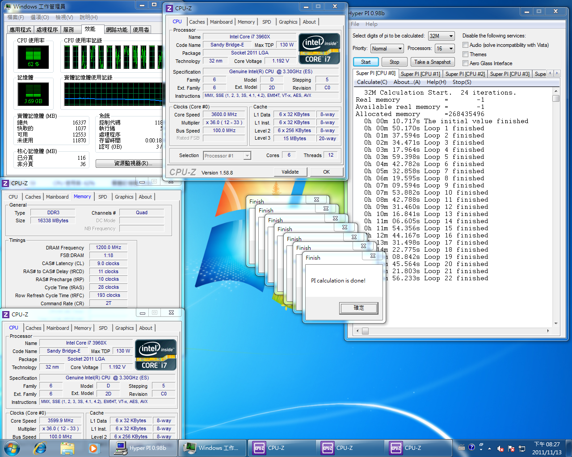Click DRAM Frequency value 1200.0 MHz
The image size is (572, 457).
(109, 247)
